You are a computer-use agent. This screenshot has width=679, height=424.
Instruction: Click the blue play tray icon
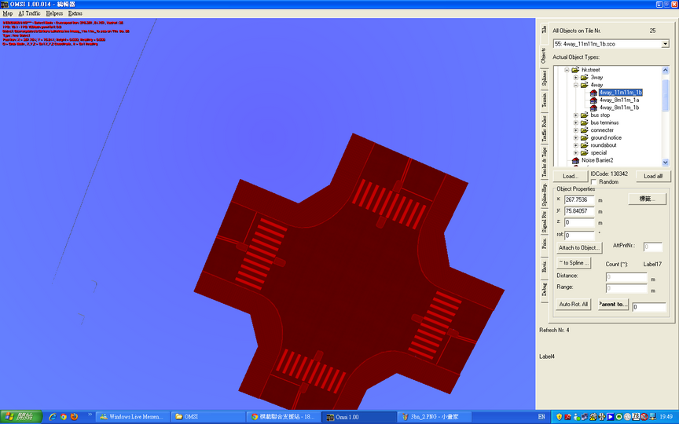pyautogui.click(x=610, y=417)
